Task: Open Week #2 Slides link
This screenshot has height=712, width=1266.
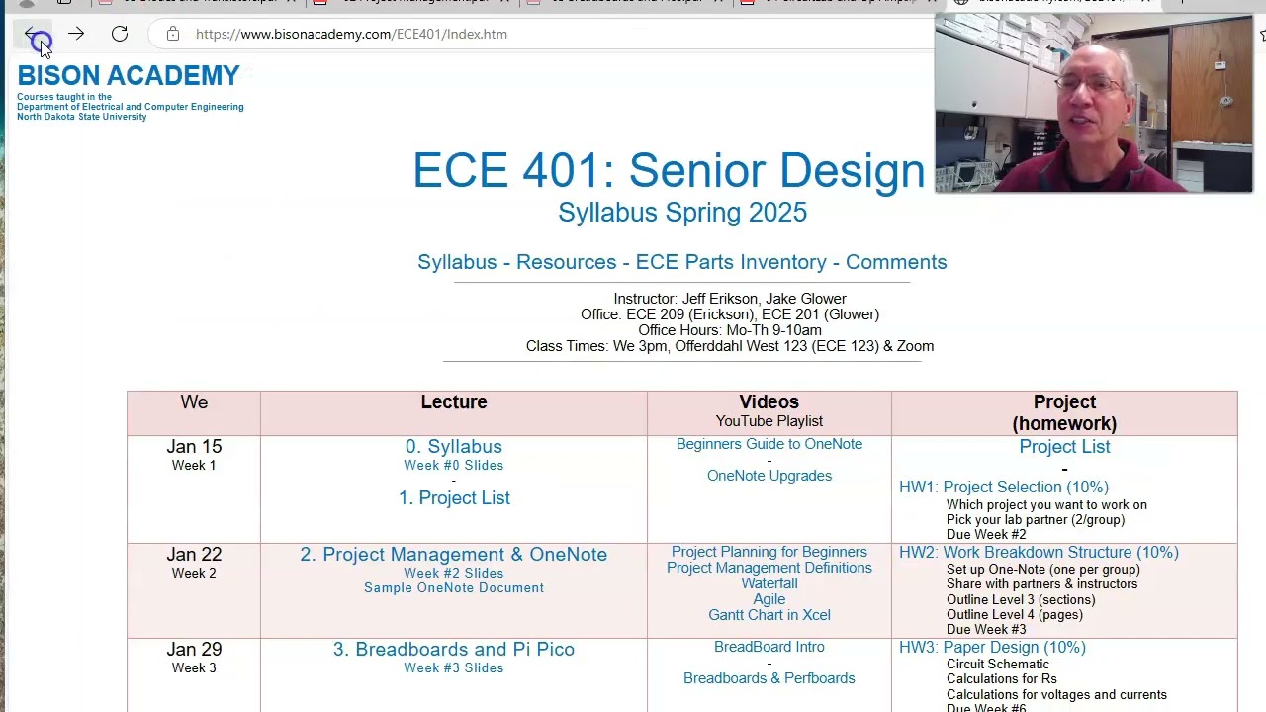Action: pyautogui.click(x=454, y=574)
